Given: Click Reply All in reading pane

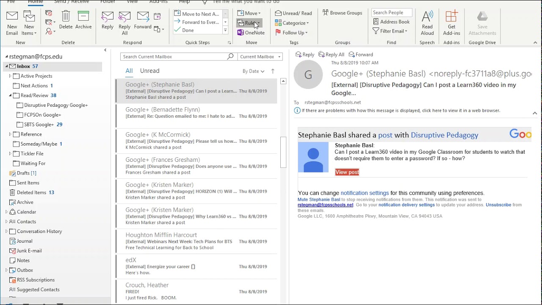Looking at the screenshot, I should pos(332,54).
